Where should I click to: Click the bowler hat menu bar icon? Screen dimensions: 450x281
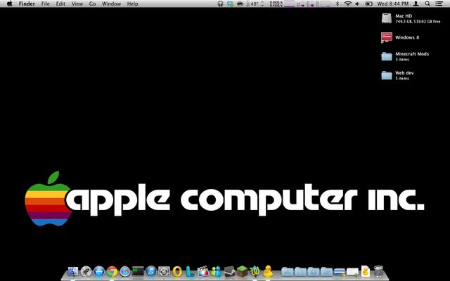click(x=240, y=4)
